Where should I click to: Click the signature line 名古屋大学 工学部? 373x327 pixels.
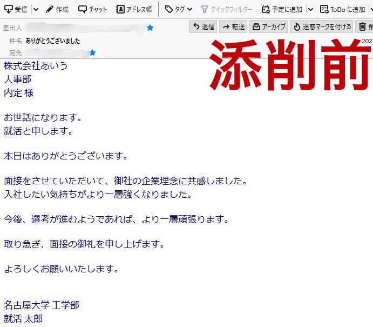tap(42, 305)
